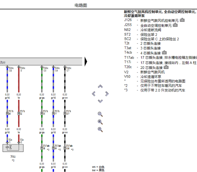The image size is (197, 172).
Task: Open the camera photo for J255
Action: (x=175, y=25)
